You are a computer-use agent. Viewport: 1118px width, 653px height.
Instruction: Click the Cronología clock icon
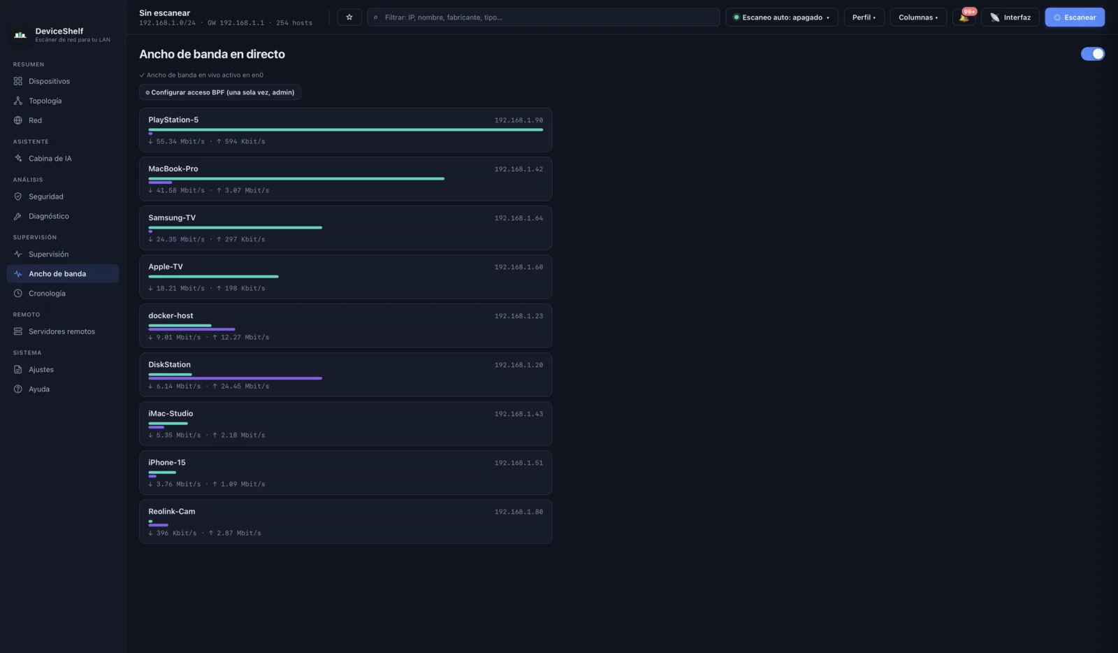pyautogui.click(x=18, y=294)
